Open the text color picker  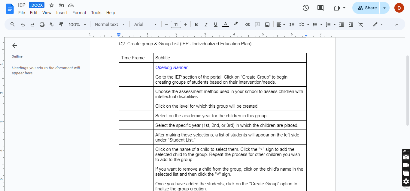coord(226,25)
